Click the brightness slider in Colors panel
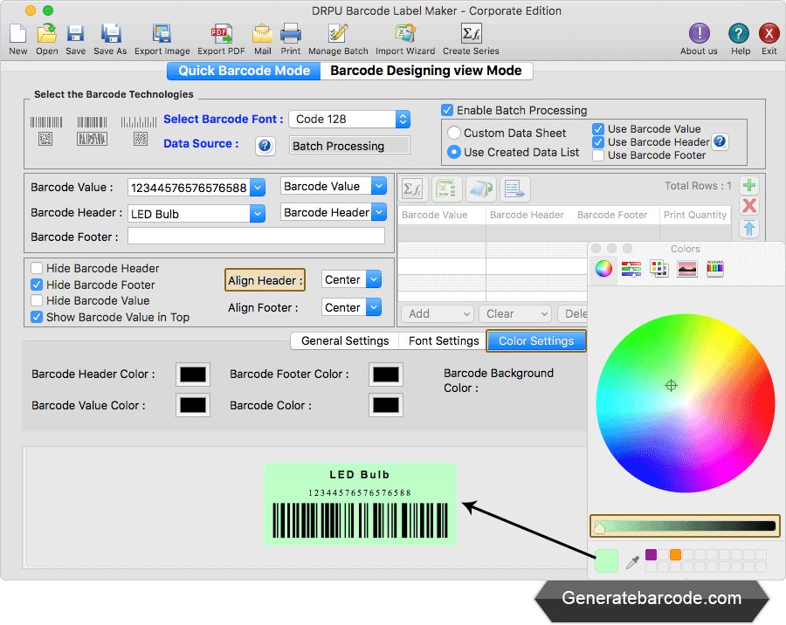 pyautogui.click(x=686, y=525)
